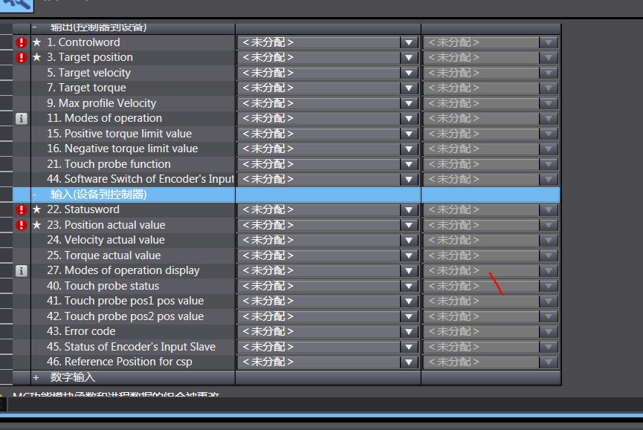
Task: Open dropdown for Touch probe function
Action: pyautogui.click(x=408, y=164)
